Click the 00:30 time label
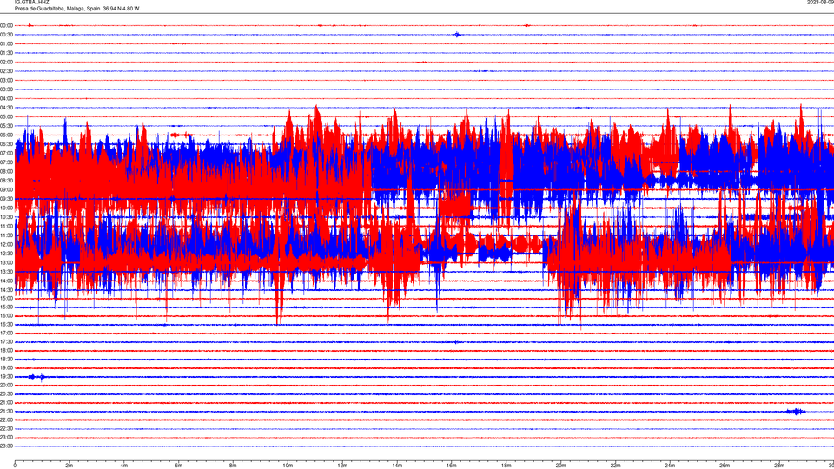834x469 pixels. click(6, 35)
